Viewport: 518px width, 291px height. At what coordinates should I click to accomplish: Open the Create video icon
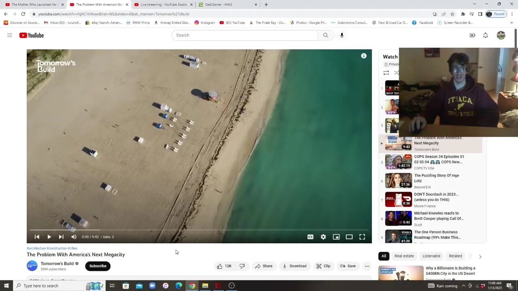click(472, 35)
